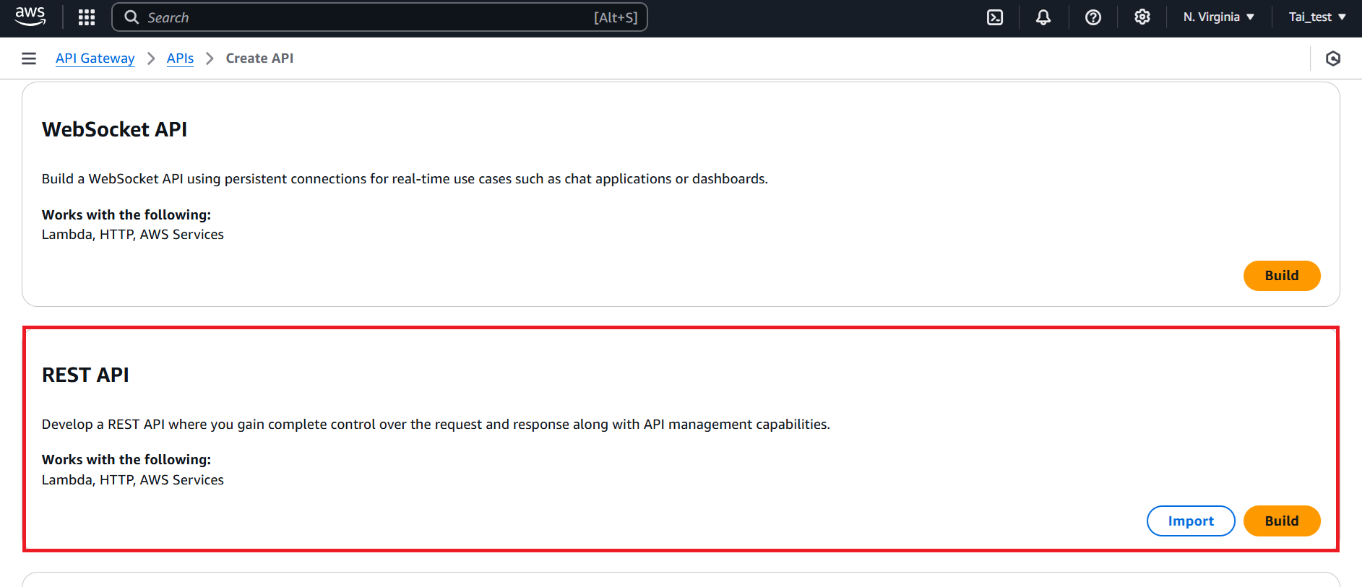Click the WebSocket API description sentence

(x=405, y=179)
